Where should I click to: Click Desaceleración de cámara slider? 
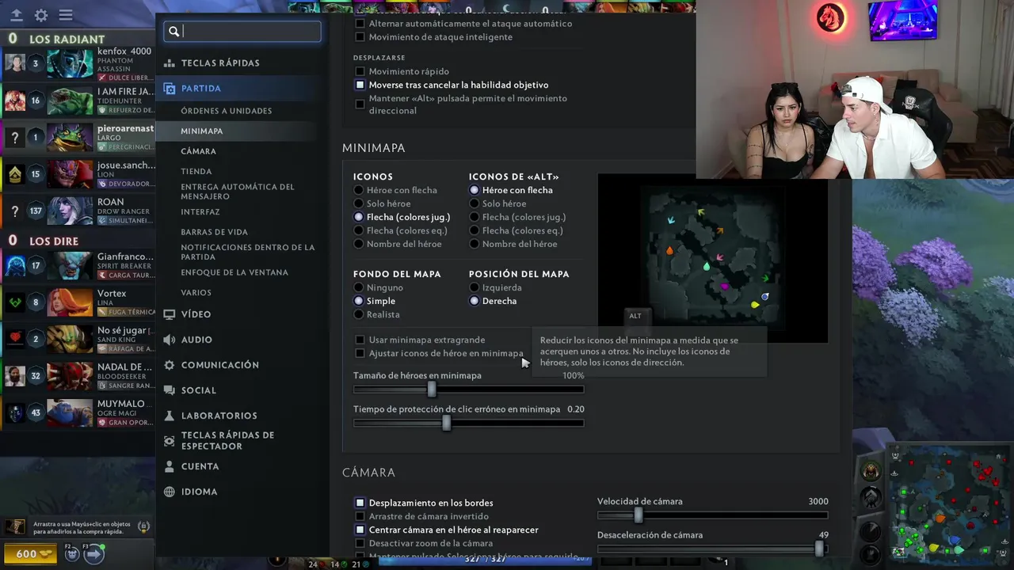tap(713, 549)
